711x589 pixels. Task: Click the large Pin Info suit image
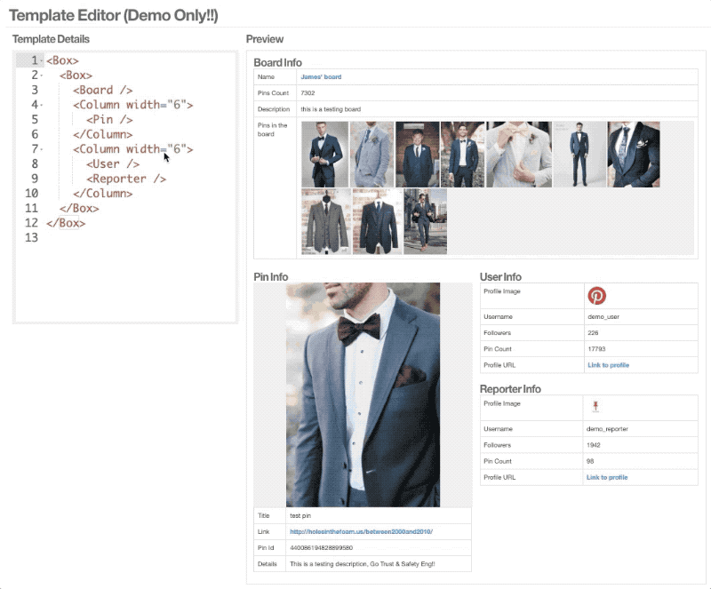(363, 394)
